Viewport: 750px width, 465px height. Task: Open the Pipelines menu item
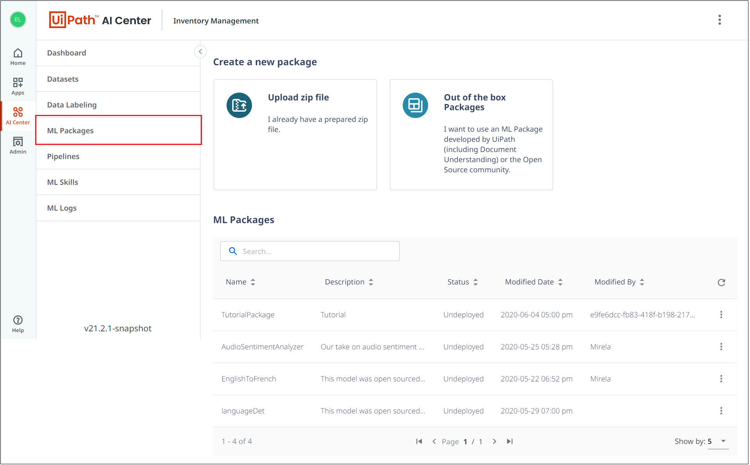[118, 156]
